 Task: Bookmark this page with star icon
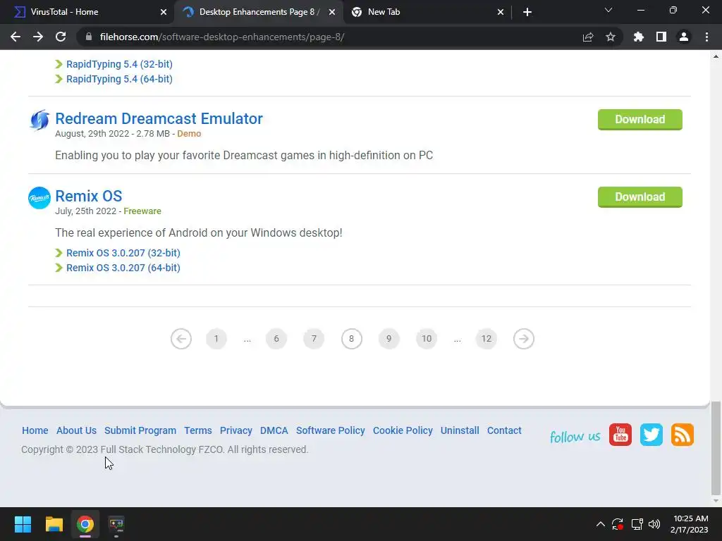(x=611, y=37)
